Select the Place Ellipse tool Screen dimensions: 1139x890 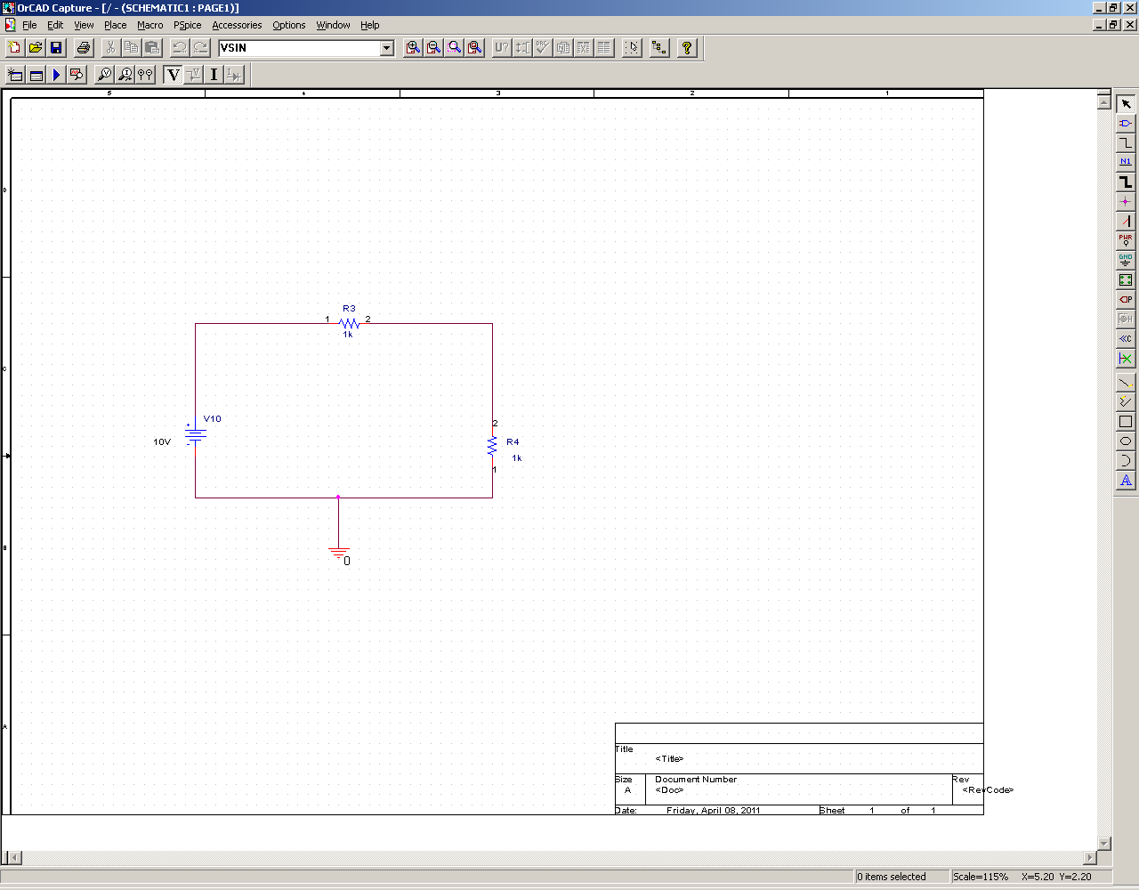[x=1126, y=441]
